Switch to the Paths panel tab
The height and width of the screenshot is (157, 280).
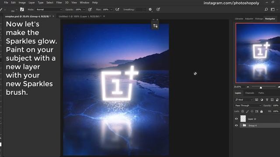pos(261,93)
